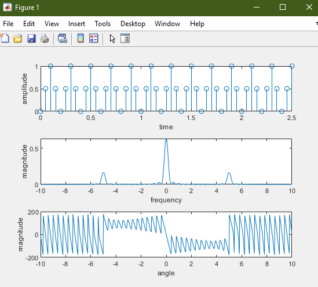
Task: Save the figure with the floppy disk icon
Action: [31, 38]
